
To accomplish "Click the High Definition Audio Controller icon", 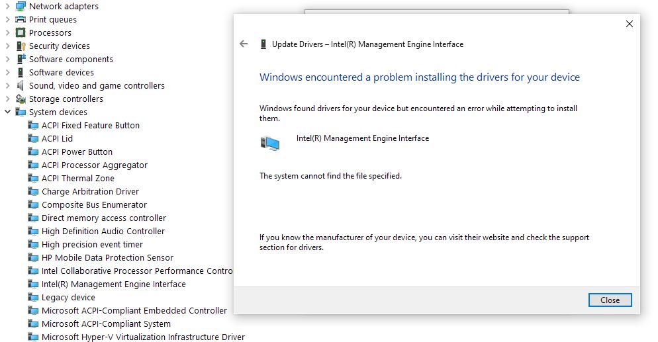I will click(33, 231).
